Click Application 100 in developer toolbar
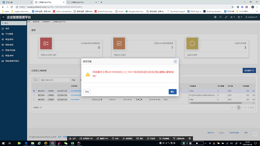This screenshot has width=260, height=146. [86, 138]
